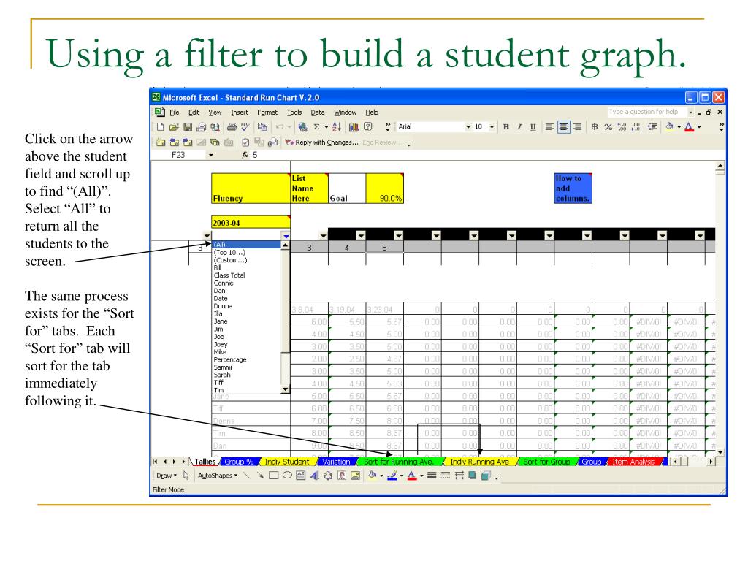
Task: Expand the Draw menu on Drawing toolbar
Action: tap(167, 476)
